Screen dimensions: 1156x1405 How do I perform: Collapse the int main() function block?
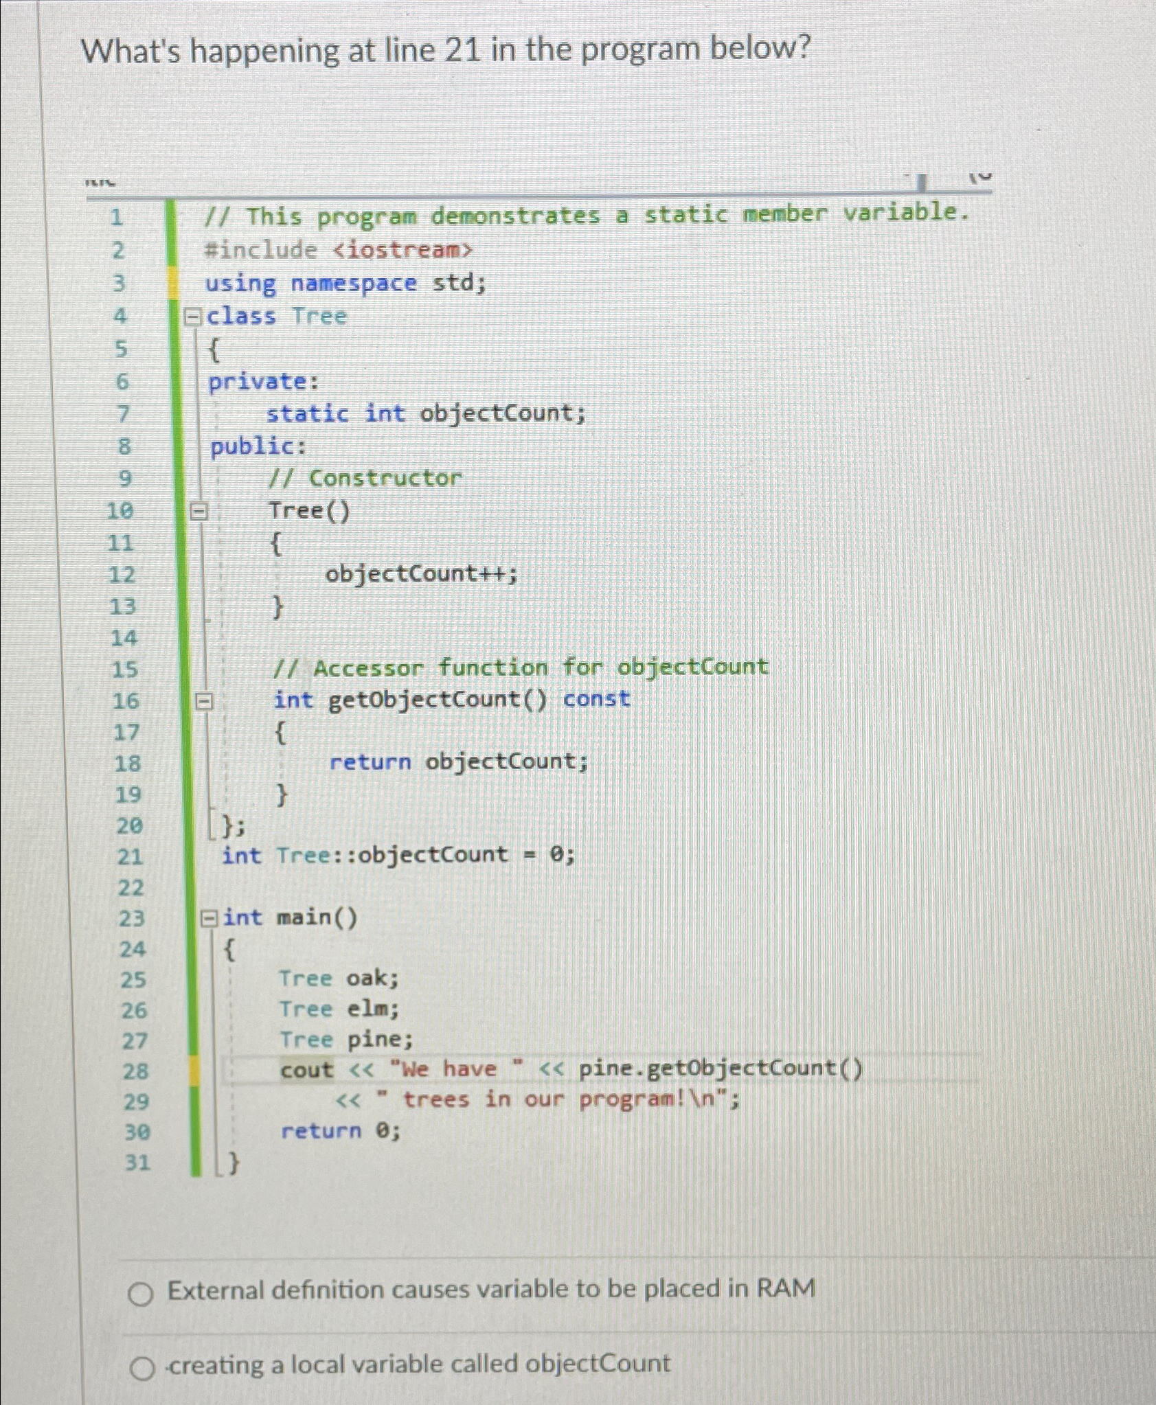click(x=208, y=918)
